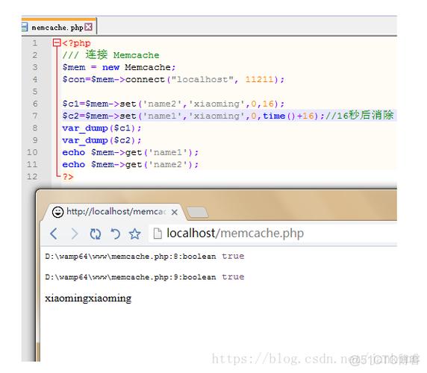Viewport: 427px width, 373px height.
Task: Click the var_dump($c2); line
Action: (x=102, y=140)
